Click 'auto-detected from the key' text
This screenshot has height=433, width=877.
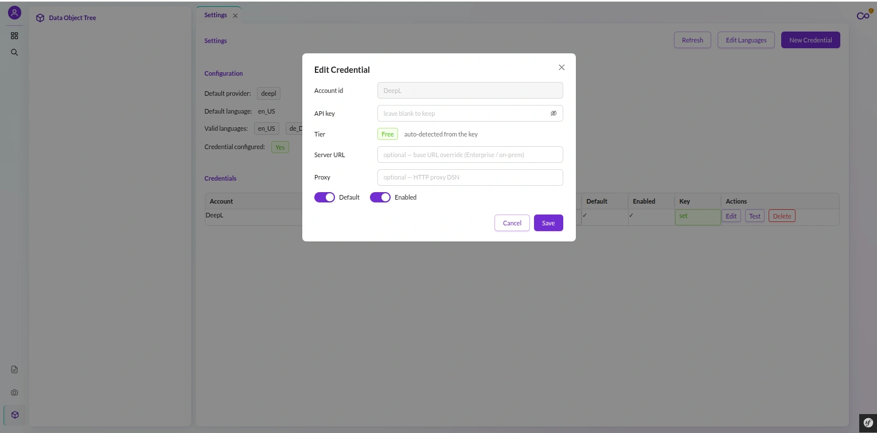(441, 134)
